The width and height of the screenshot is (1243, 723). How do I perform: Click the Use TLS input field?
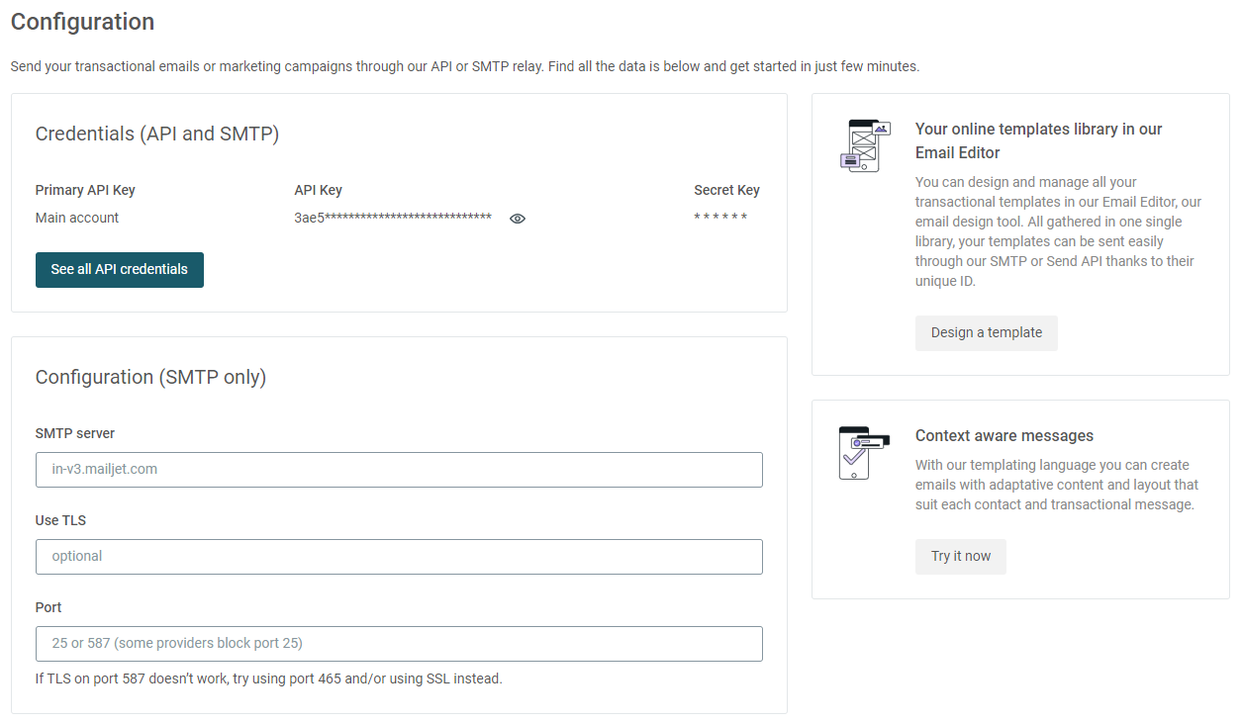(399, 557)
